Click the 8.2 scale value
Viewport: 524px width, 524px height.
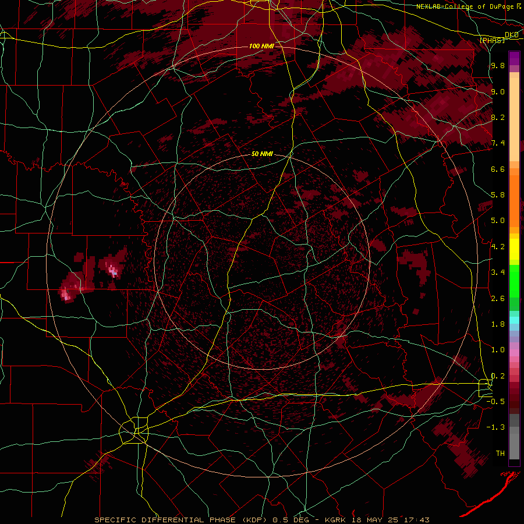click(498, 117)
